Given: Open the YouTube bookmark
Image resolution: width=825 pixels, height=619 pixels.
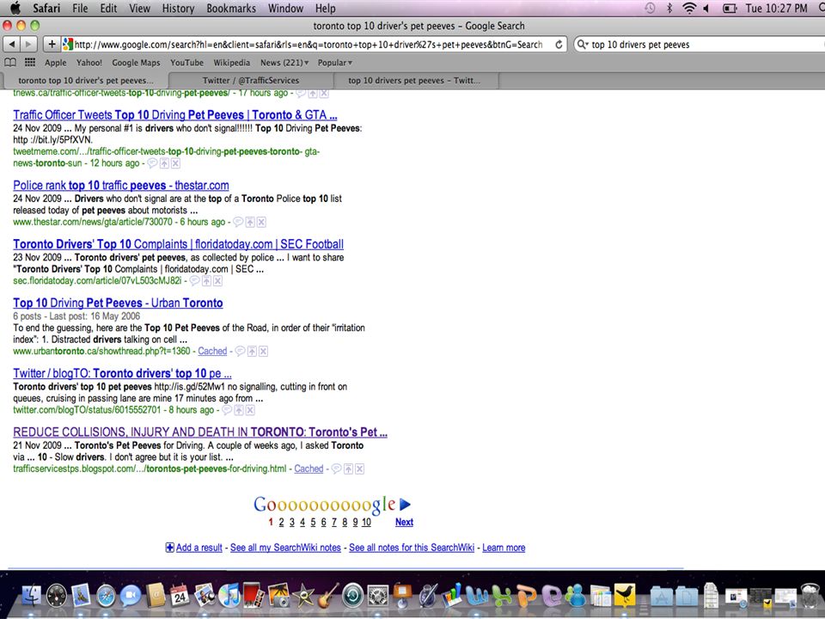Looking at the screenshot, I should pos(186,63).
